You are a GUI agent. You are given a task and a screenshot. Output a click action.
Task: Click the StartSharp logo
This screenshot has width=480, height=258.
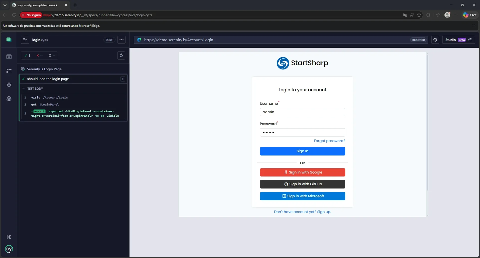point(302,63)
